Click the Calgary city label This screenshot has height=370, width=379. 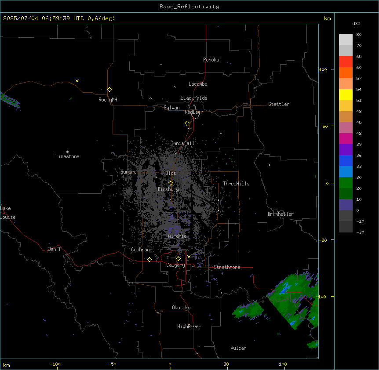[175, 265]
